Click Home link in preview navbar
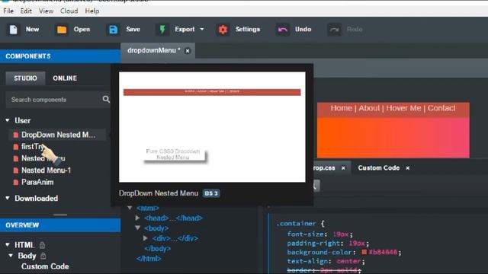 click(x=341, y=108)
